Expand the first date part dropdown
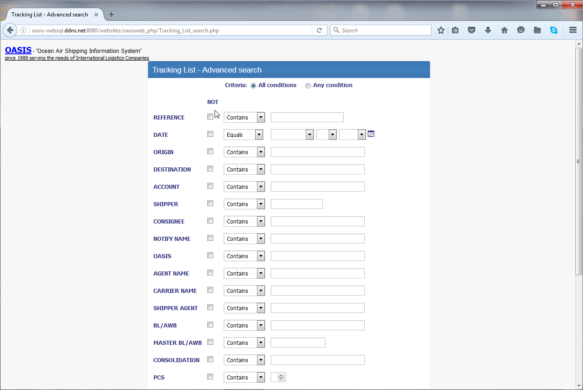 pos(292,135)
